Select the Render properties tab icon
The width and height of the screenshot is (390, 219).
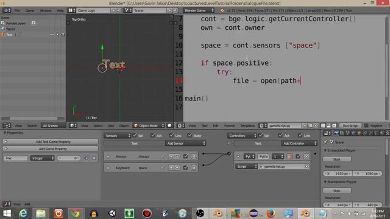point(336,133)
